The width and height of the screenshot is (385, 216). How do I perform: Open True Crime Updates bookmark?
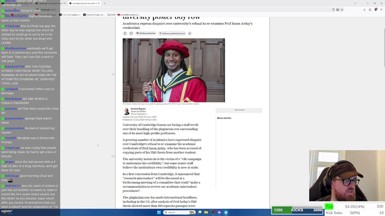70,15
